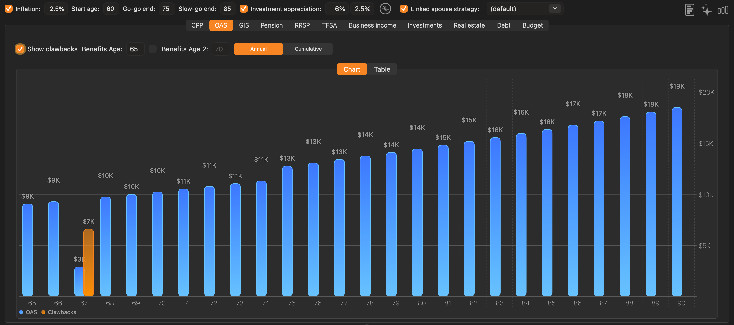Click the OAS bar for age 90

677,202
